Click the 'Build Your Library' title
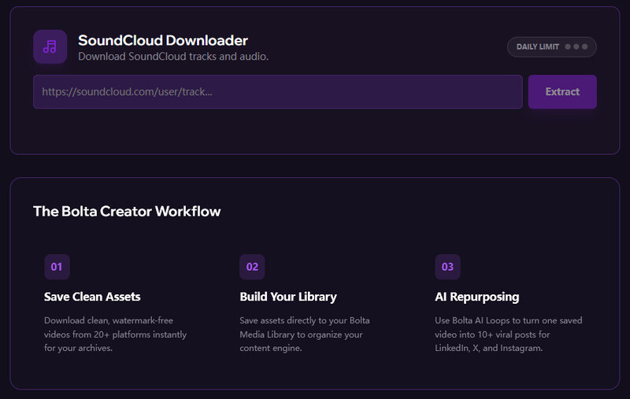Viewport: 630px width, 399px height. click(x=288, y=297)
